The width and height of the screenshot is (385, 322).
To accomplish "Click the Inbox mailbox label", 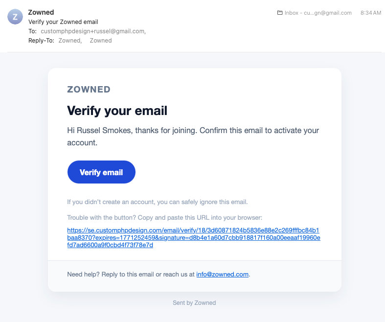I will point(318,13).
